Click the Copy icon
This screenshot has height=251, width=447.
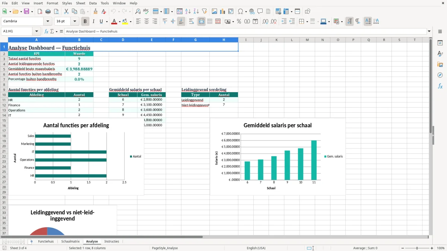click(74, 12)
